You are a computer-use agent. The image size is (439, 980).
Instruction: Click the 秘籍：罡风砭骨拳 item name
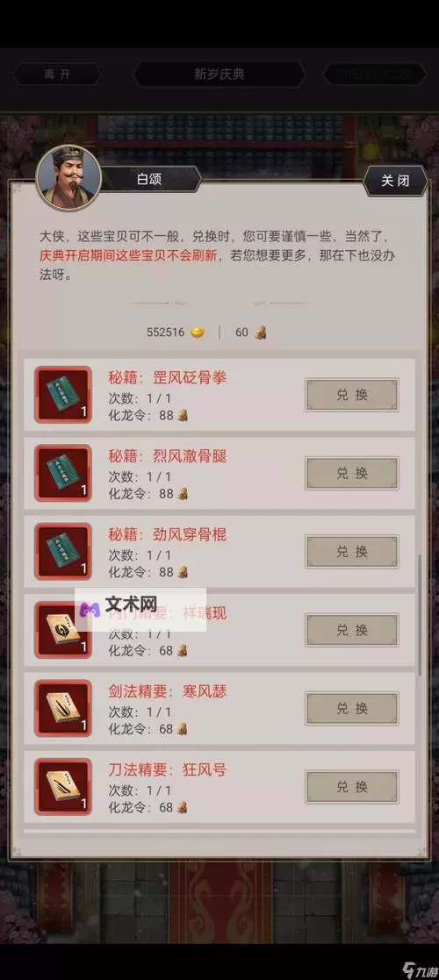coord(167,377)
